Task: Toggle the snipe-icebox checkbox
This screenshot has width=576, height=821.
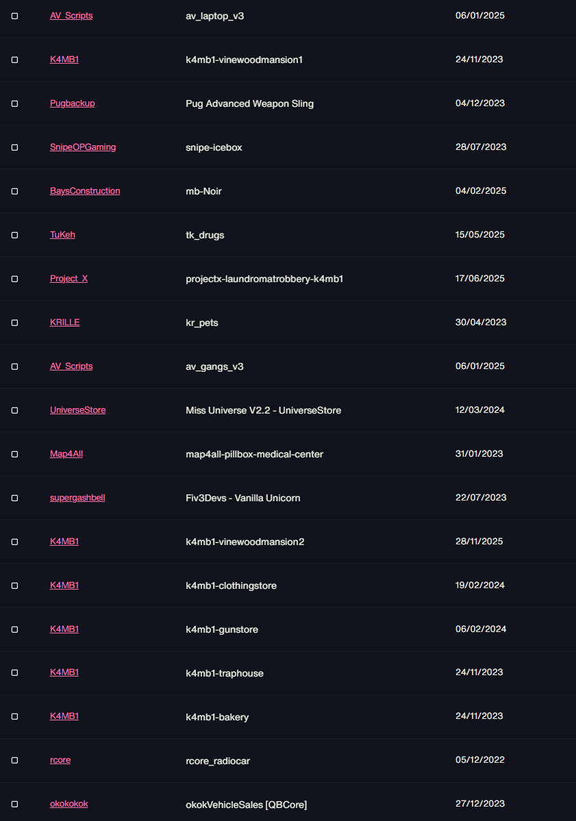Action: (x=14, y=147)
